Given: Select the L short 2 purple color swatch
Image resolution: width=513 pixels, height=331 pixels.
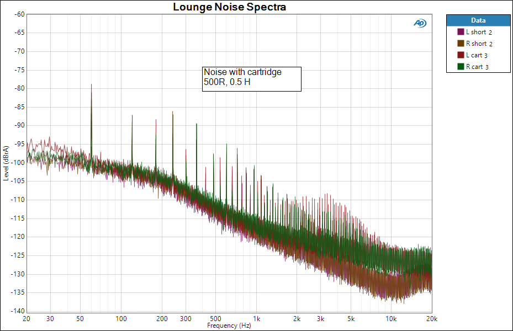Looking at the screenshot, I should (461, 31).
